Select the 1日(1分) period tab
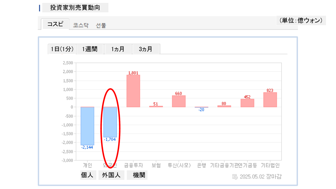336x189 pixels. (62, 49)
